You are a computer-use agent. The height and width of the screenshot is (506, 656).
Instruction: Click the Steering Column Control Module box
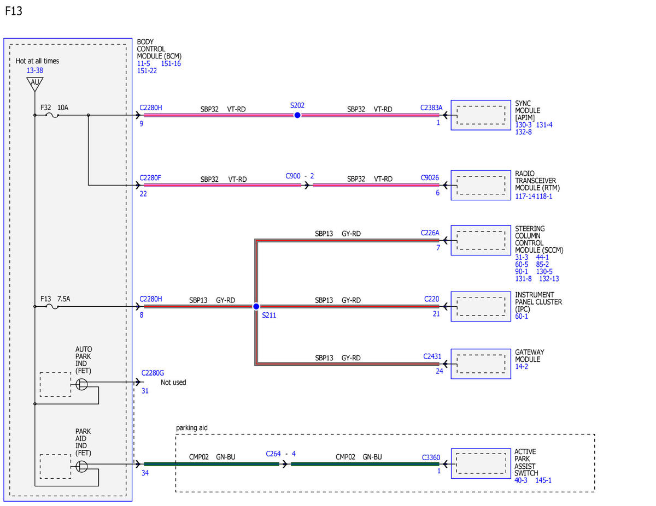[481, 241]
